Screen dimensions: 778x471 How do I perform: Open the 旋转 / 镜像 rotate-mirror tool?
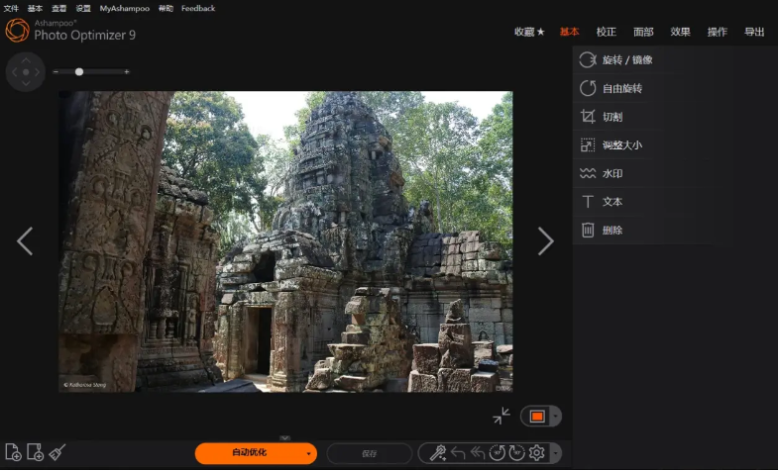click(x=626, y=60)
